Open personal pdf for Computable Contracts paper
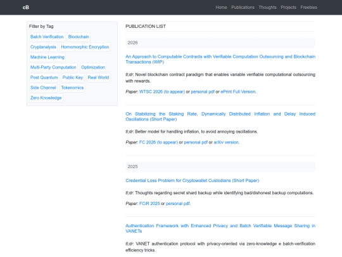This screenshot has height=257, width=342. click(203, 92)
